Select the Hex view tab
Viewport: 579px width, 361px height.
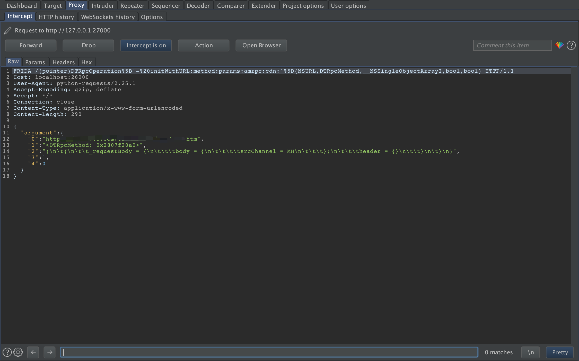pos(86,62)
